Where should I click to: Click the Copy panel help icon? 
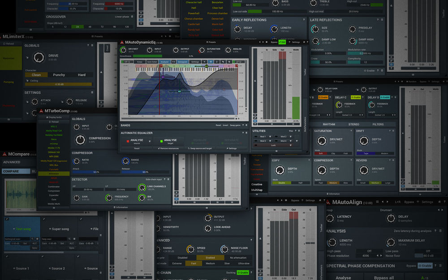tap(309, 160)
